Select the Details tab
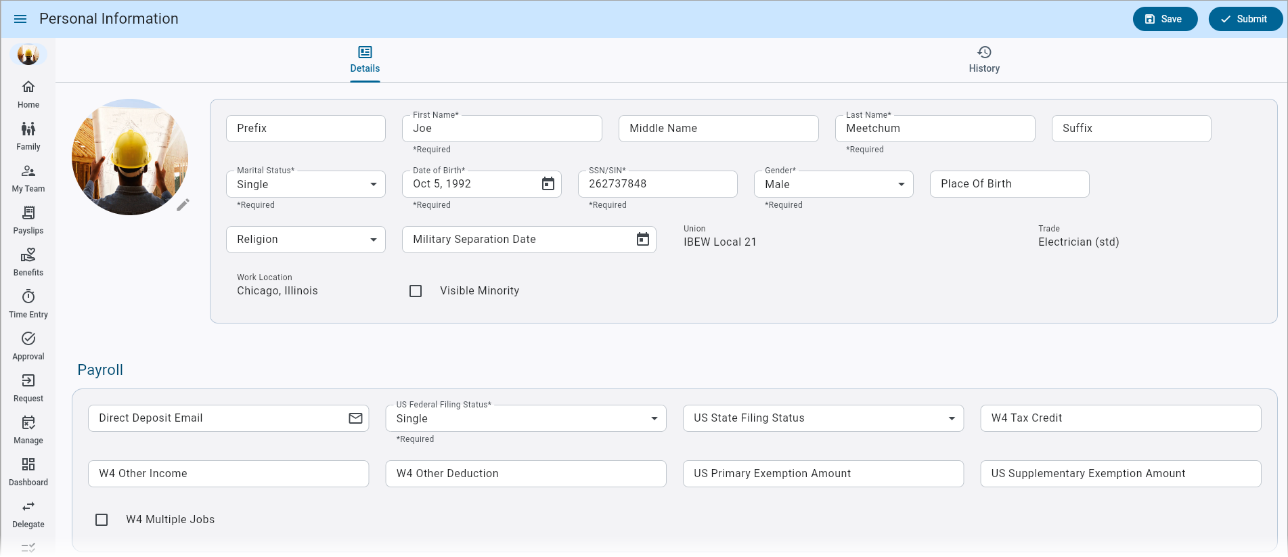Image resolution: width=1288 pixels, height=557 pixels. point(365,60)
